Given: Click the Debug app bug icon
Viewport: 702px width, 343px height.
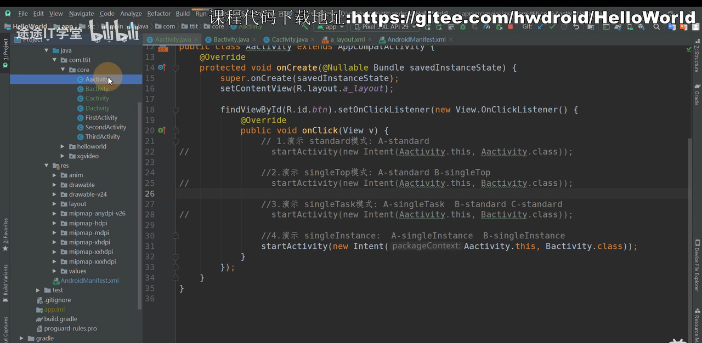Looking at the screenshot, I should pyautogui.click(x=463, y=26).
